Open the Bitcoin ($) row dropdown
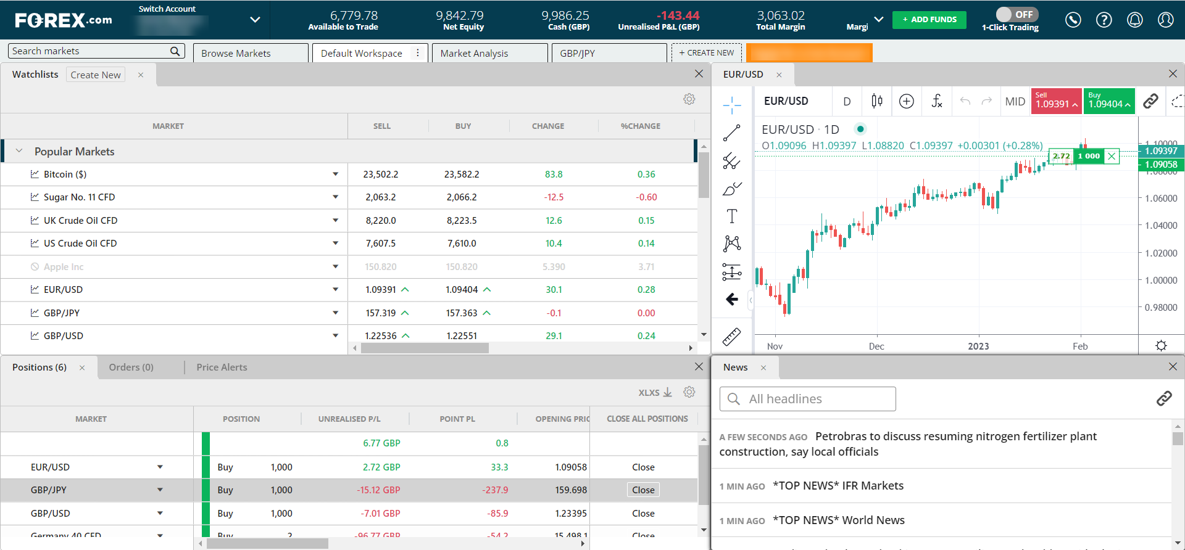 335,174
